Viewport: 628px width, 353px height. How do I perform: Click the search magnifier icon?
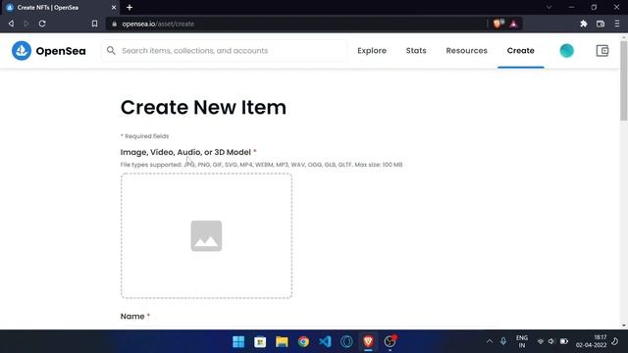(111, 50)
